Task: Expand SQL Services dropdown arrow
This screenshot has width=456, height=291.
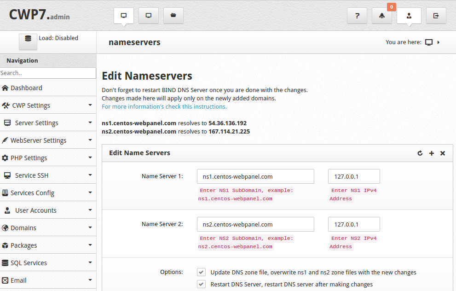Action: coord(90,262)
